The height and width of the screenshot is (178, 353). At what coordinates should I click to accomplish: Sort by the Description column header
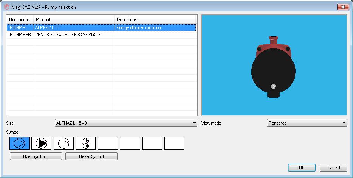coord(155,20)
